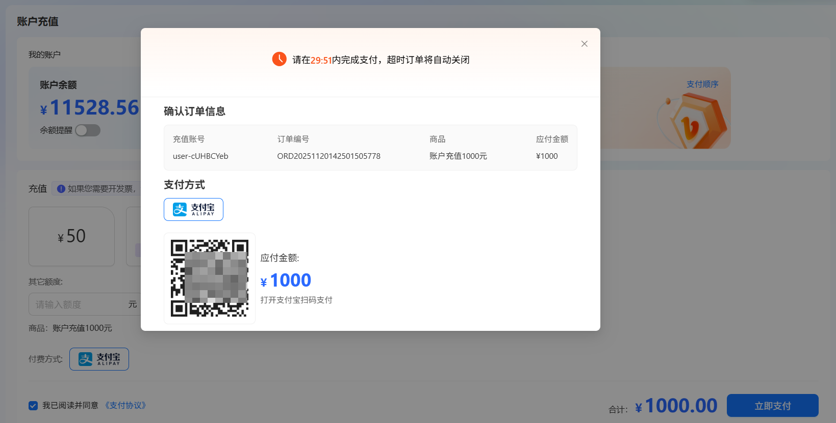This screenshot has width=836, height=423.
Task: Uncheck the 我已阅读并同意 agreement checkbox
Action: tap(33, 406)
